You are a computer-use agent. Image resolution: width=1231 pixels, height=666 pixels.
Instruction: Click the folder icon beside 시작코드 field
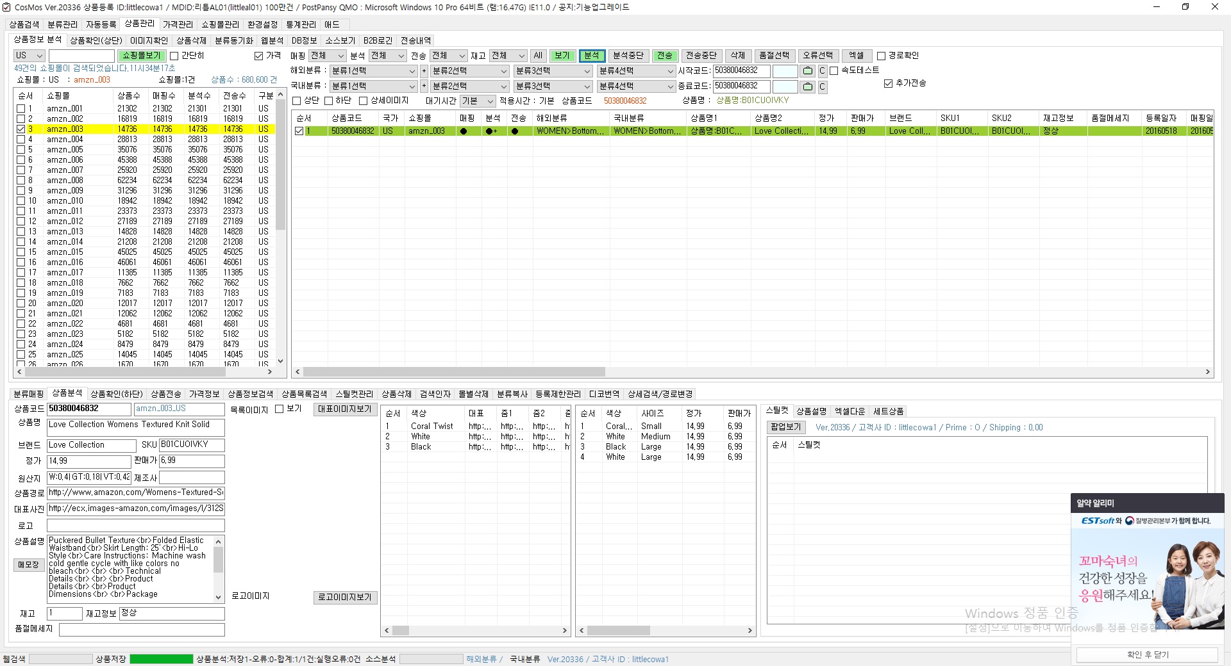coord(808,71)
